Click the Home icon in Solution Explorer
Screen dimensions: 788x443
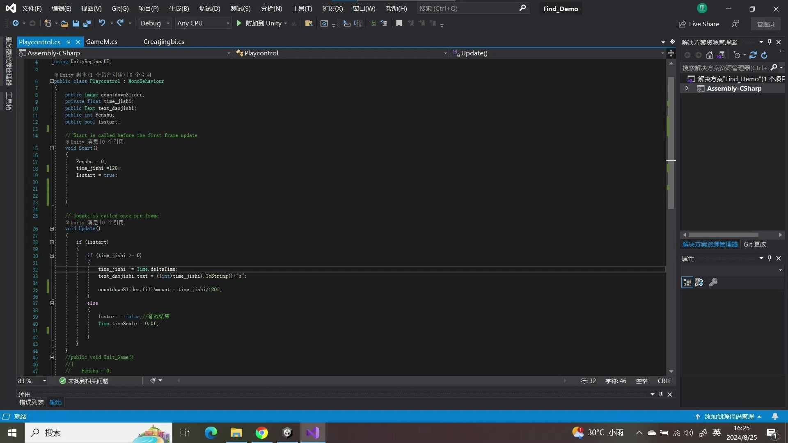coord(710,55)
